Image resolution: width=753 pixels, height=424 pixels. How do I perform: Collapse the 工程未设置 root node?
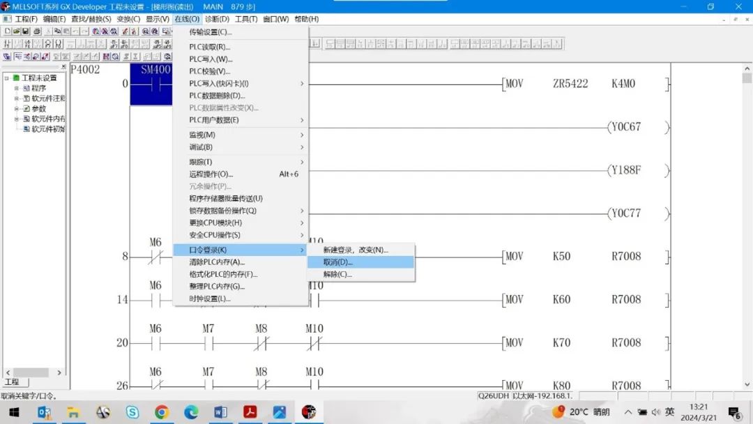click(7, 78)
